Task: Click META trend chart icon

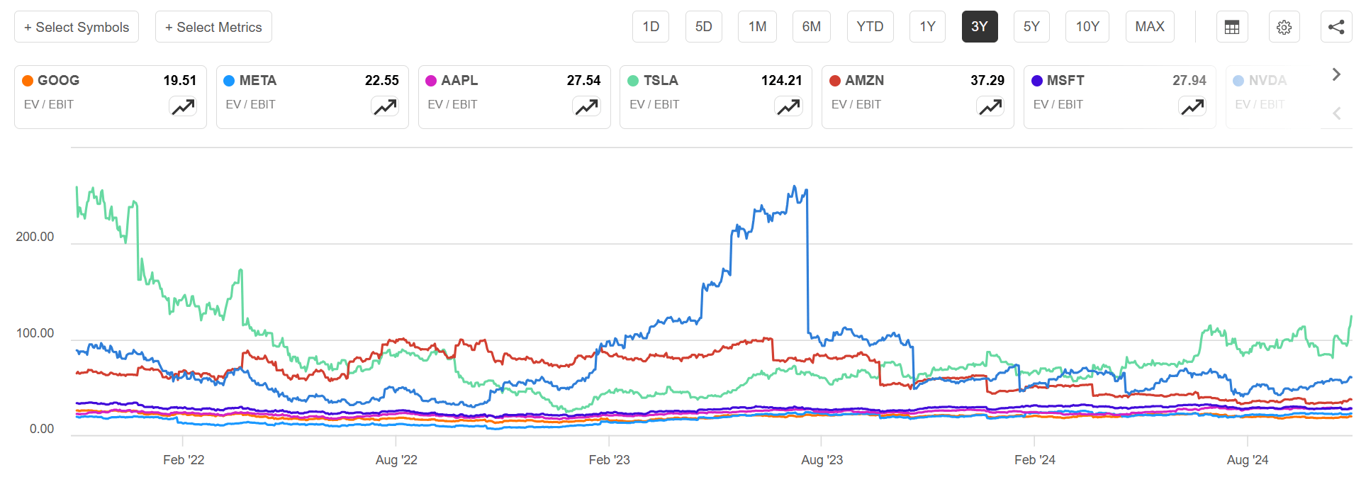Action: click(x=385, y=107)
